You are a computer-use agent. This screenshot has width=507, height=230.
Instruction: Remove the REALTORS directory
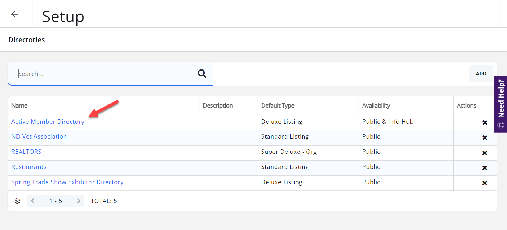[485, 153]
